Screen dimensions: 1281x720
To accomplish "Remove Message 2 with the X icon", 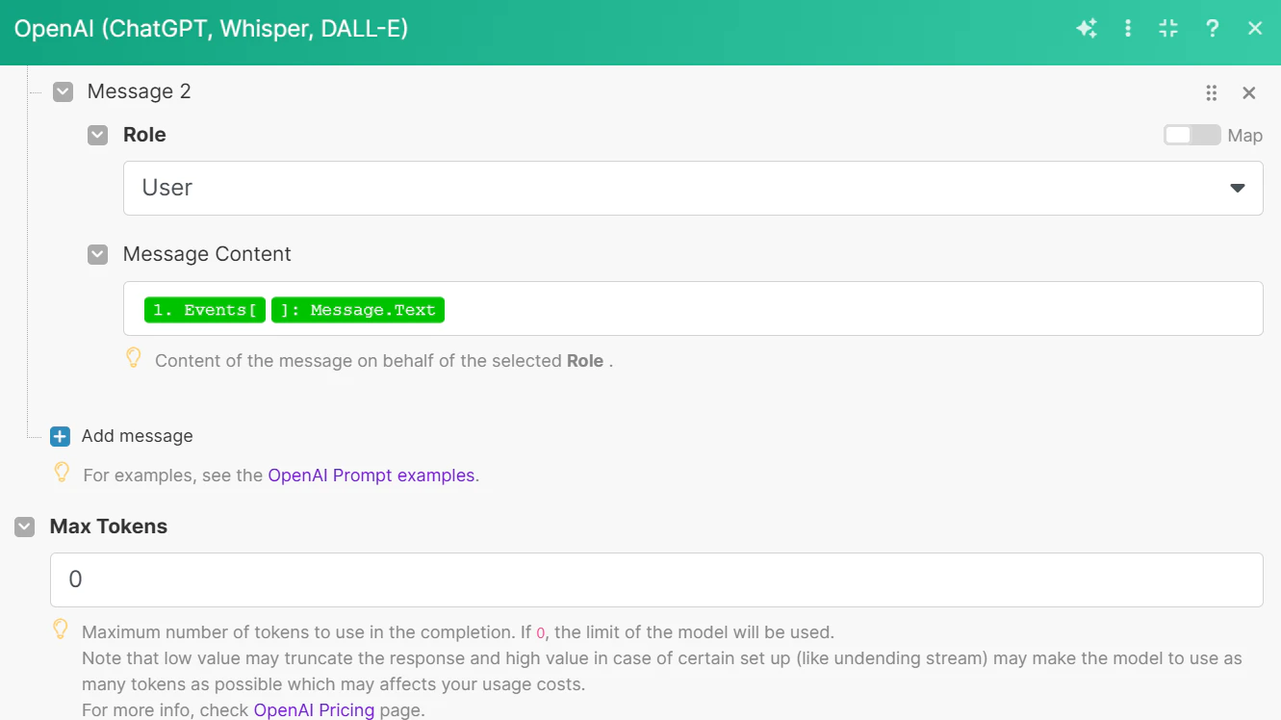I will [1249, 92].
